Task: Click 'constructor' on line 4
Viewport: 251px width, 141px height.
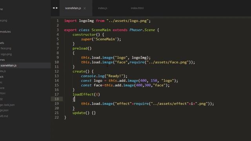Action: [x=84, y=34]
